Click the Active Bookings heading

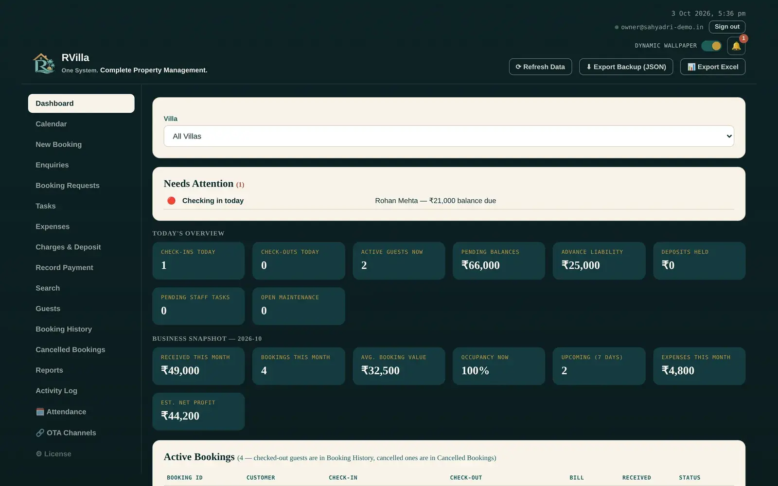[x=199, y=457]
